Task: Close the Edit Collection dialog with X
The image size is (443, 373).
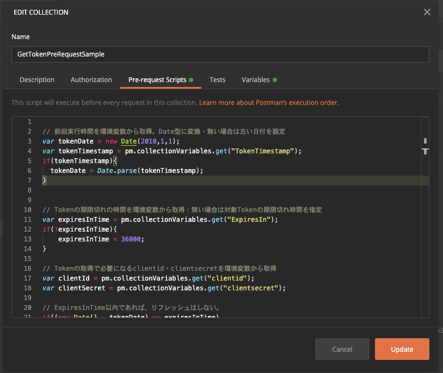Action: tap(427, 12)
